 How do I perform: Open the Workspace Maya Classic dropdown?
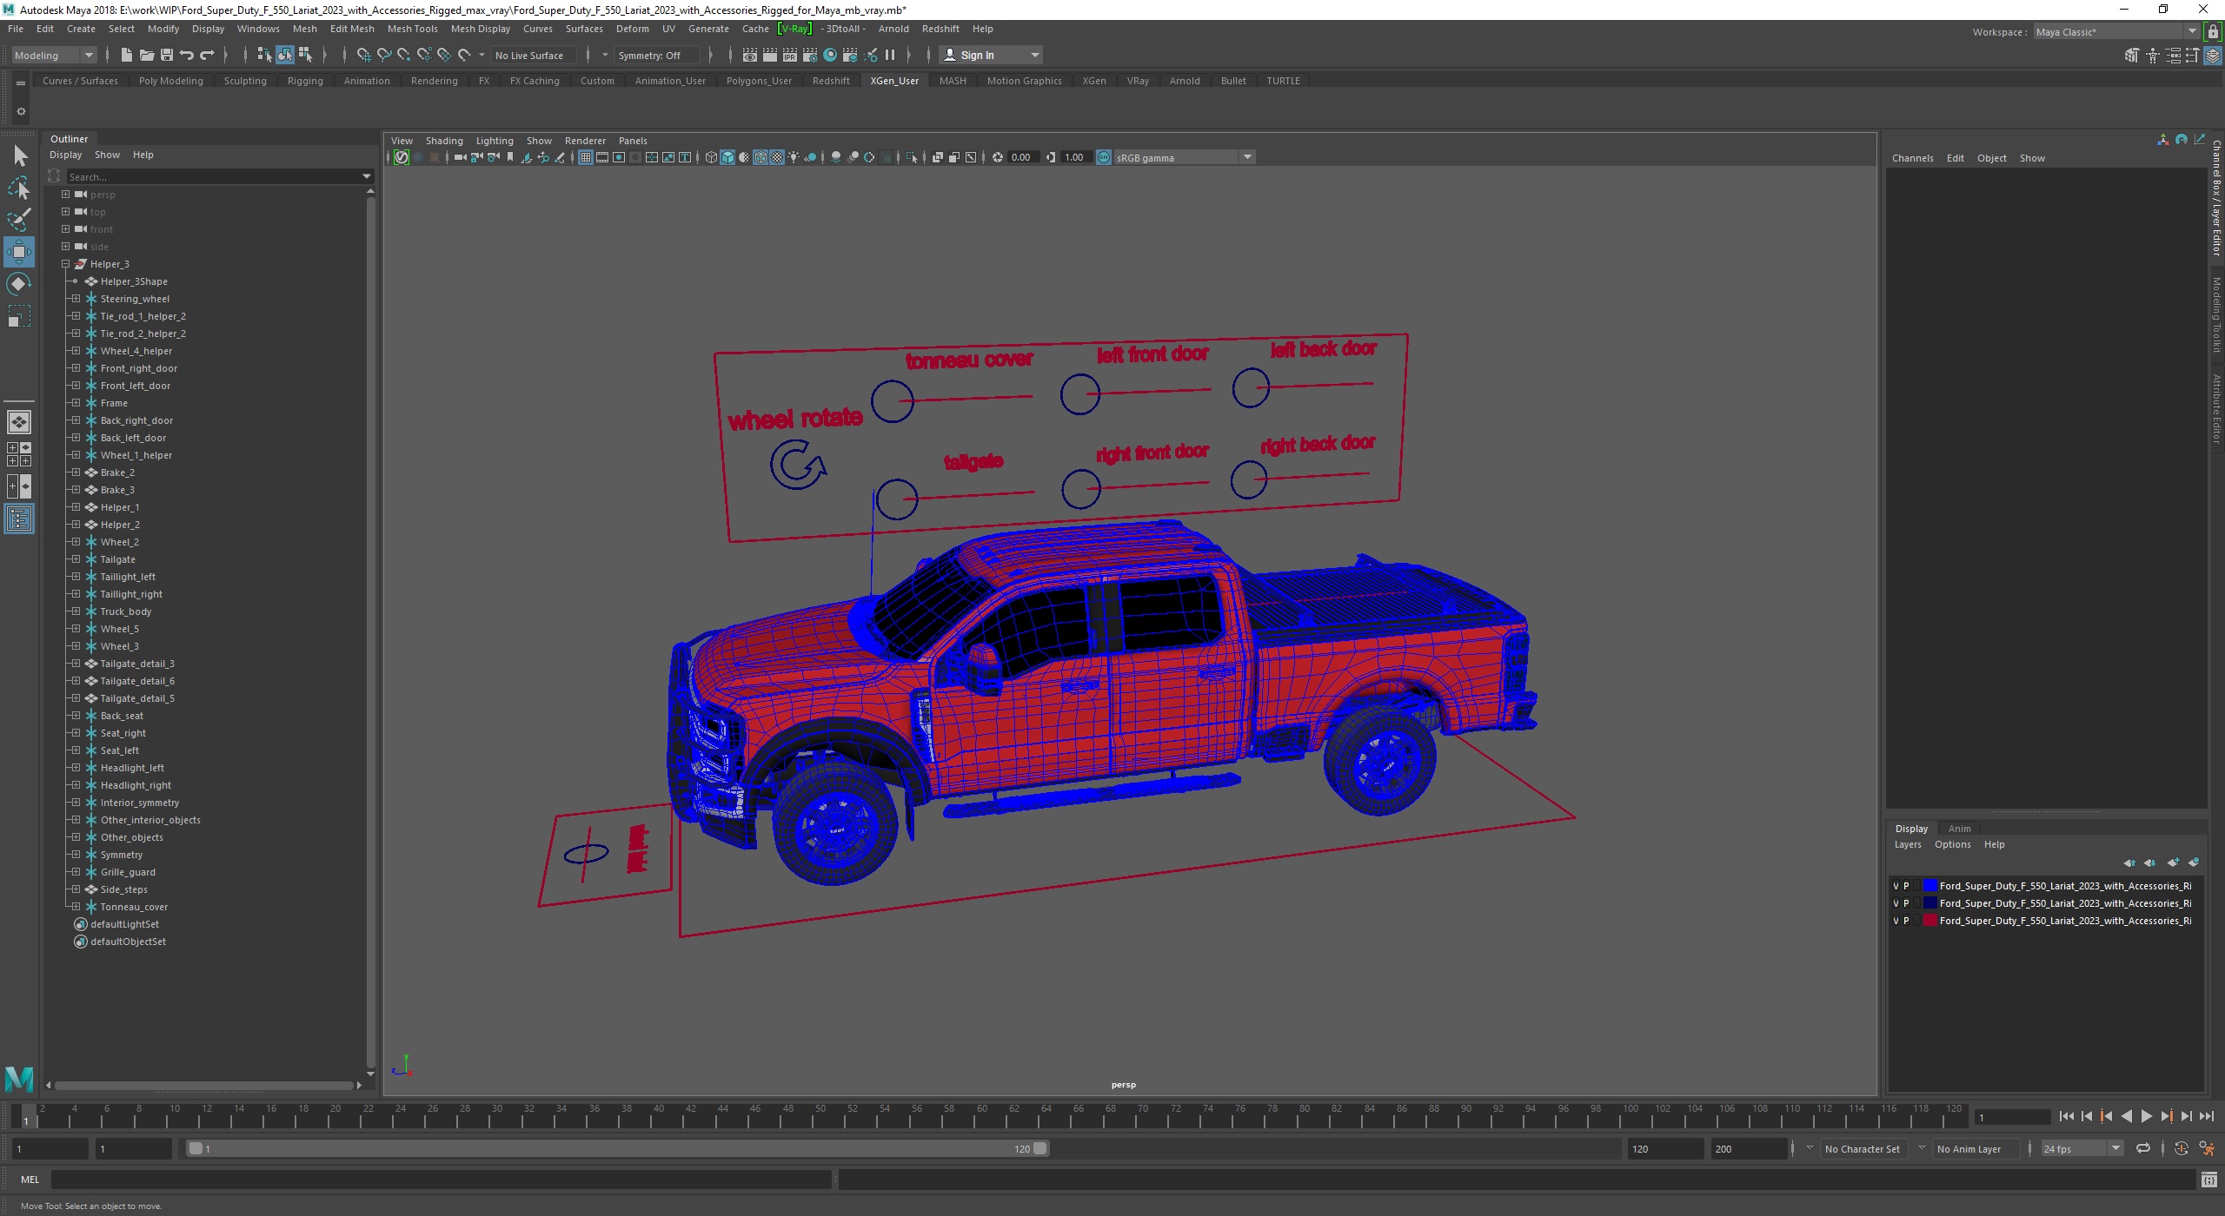tap(2117, 32)
